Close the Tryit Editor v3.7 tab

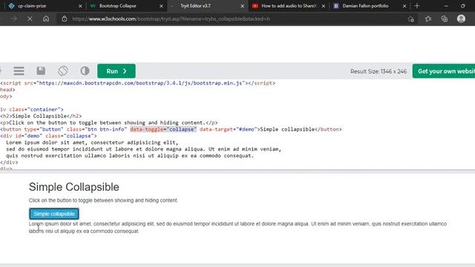243,6
